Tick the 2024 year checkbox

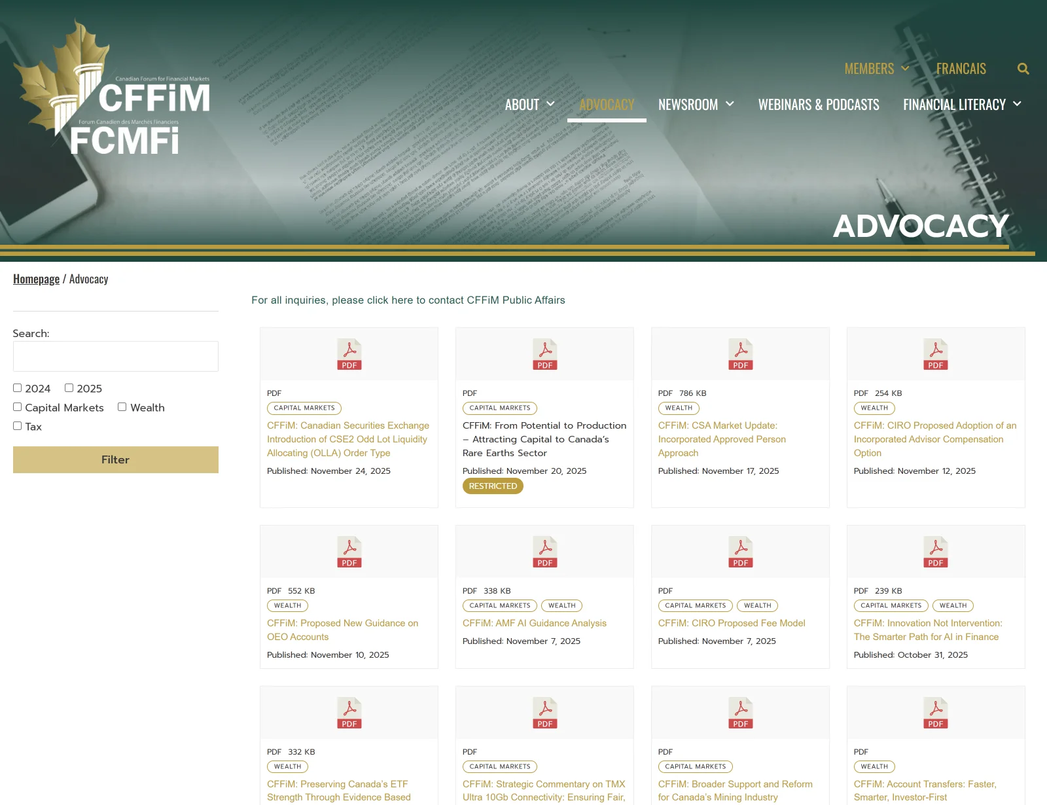(18, 388)
